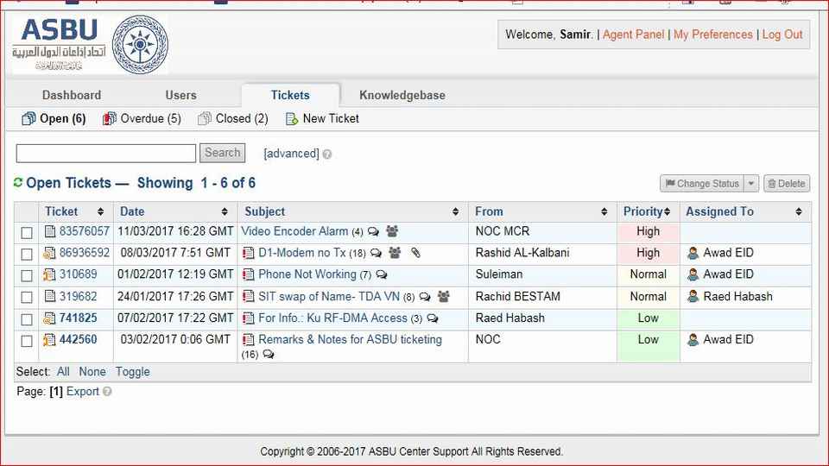The image size is (829, 466).
Task: Click ticket icon of 319682 row
Action: point(50,296)
